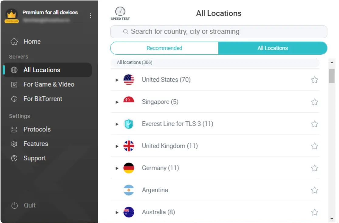This screenshot has height=223, width=339.
Task: Star the Everest Line for TLS-3 entry
Action: tap(315, 124)
